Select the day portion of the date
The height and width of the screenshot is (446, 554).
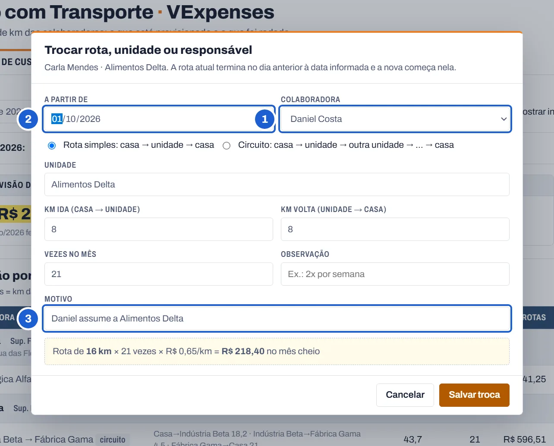[57, 119]
